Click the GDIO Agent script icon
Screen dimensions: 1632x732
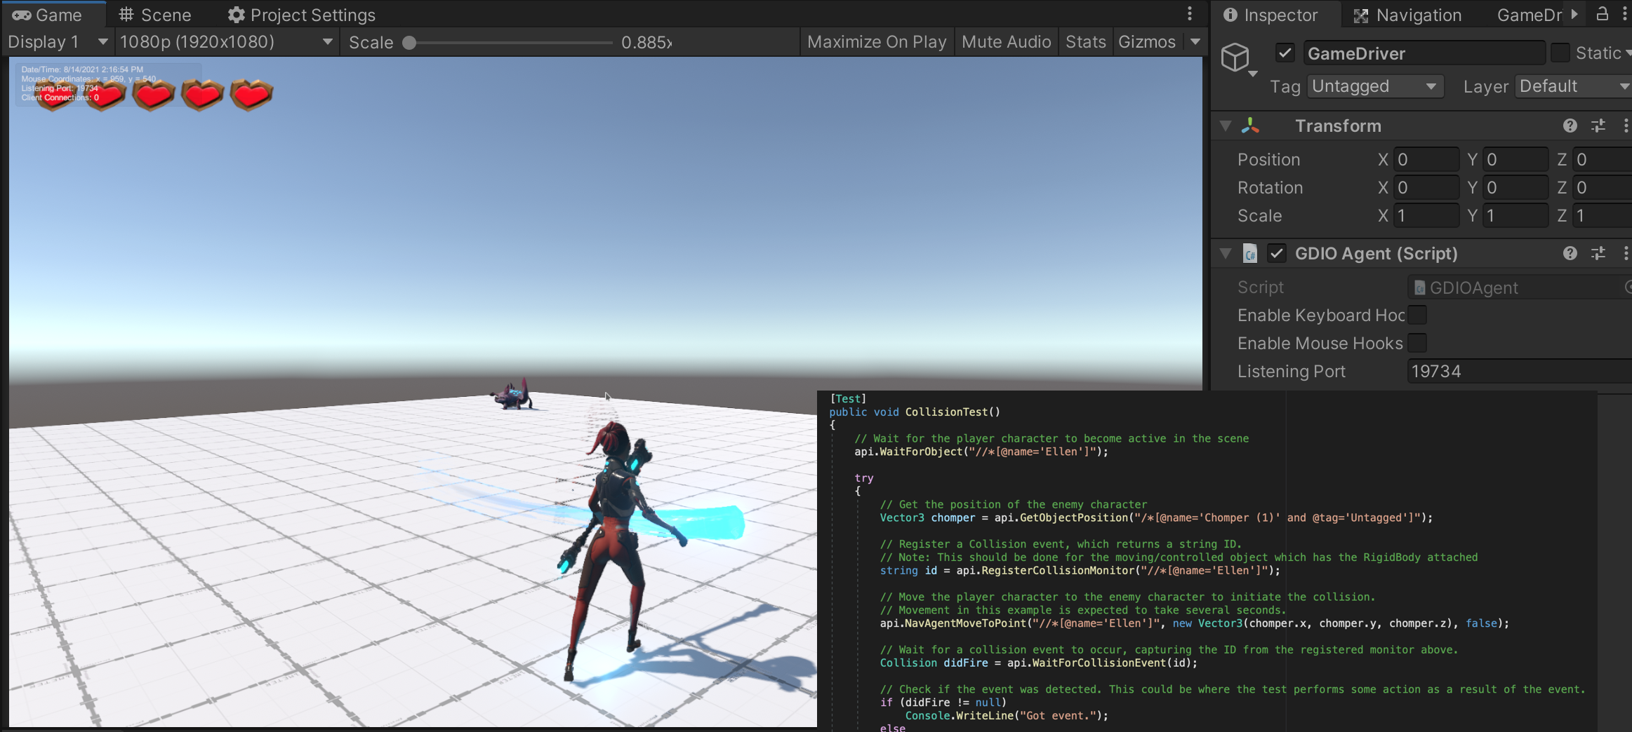click(x=1250, y=253)
